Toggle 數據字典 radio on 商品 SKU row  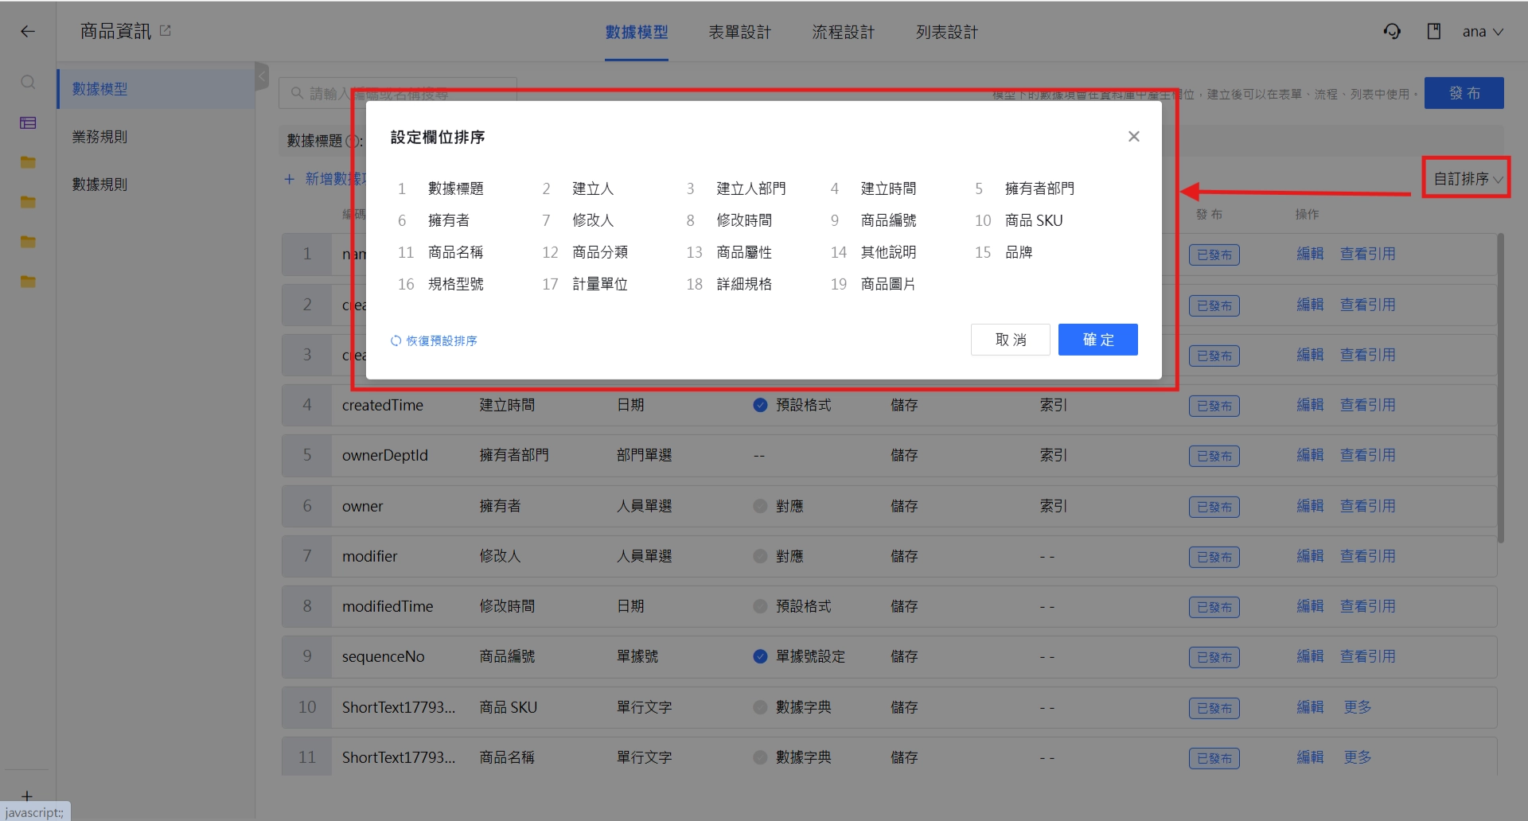[760, 707]
